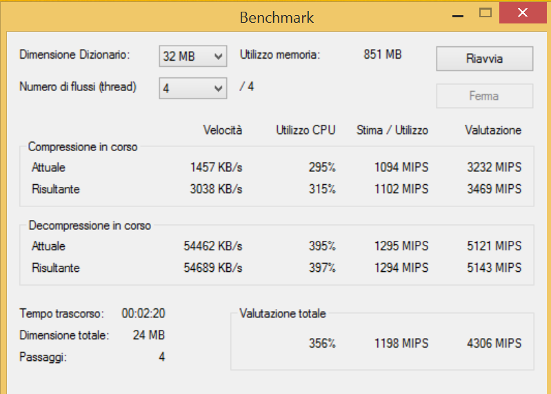Click the Utilizzo memoria 851 MB value
551x394 pixels.
[x=383, y=55]
